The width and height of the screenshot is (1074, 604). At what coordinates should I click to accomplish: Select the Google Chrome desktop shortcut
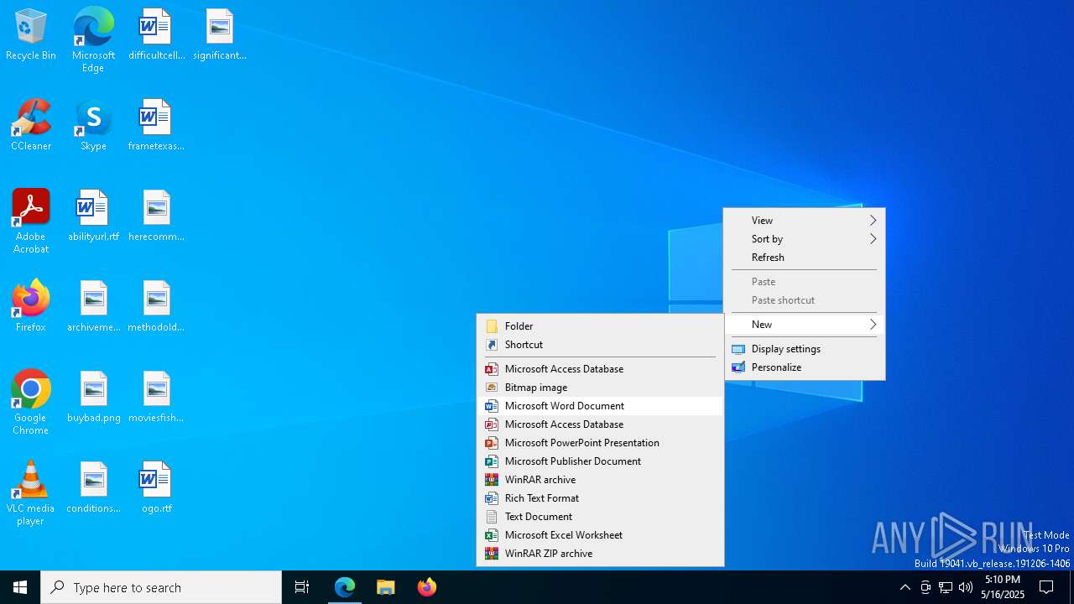click(31, 403)
